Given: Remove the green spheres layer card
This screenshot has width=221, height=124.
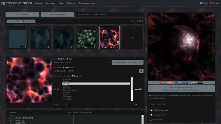Looking at the screenshot, I should (x=95, y=27).
